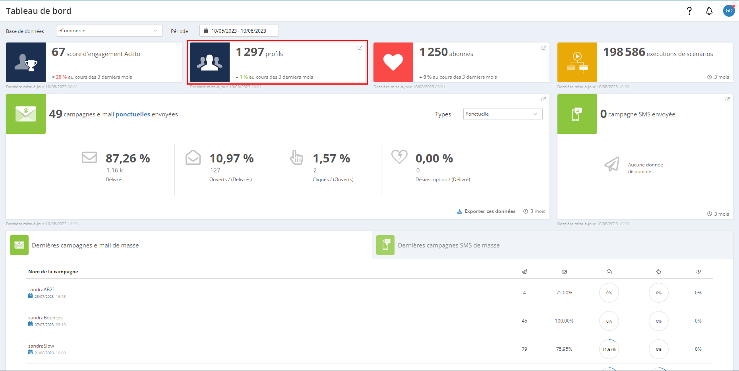Click the 10,97 % open rate value
739x371 pixels.
[x=232, y=158]
